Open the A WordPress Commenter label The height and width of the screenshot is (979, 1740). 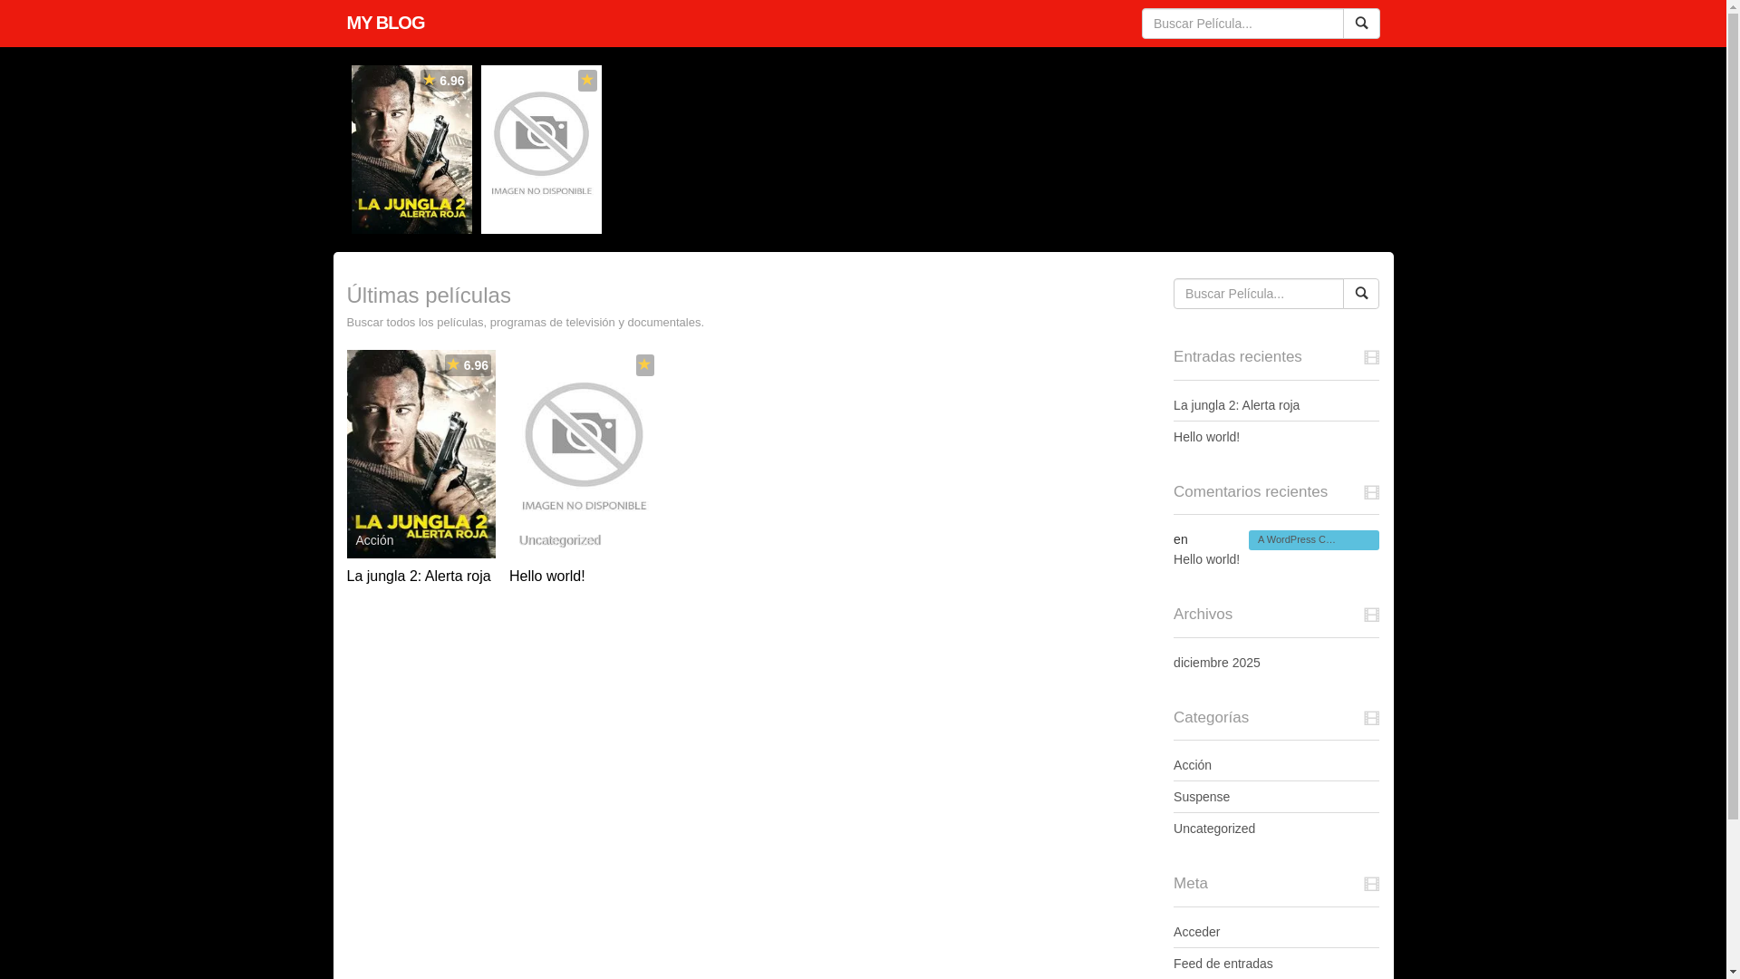click(x=1312, y=540)
